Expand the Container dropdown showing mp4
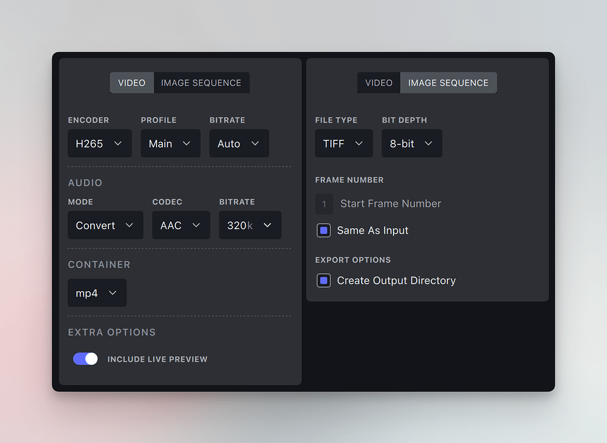The width and height of the screenshot is (607, 443). [97, 293]
